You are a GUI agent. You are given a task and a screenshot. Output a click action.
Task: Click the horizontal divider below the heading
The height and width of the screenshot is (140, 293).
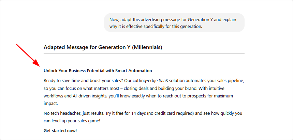click(x=144, y=53)
